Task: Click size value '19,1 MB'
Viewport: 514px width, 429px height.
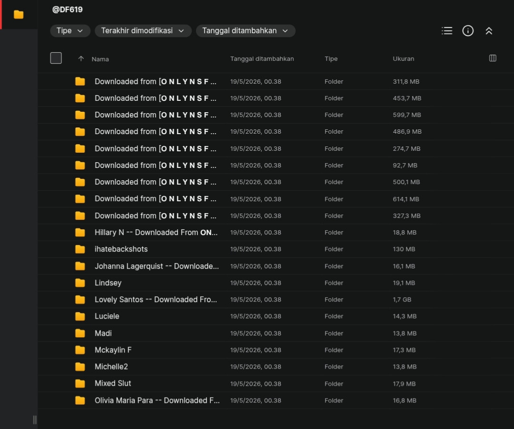Action: click(x=404, y=283)
